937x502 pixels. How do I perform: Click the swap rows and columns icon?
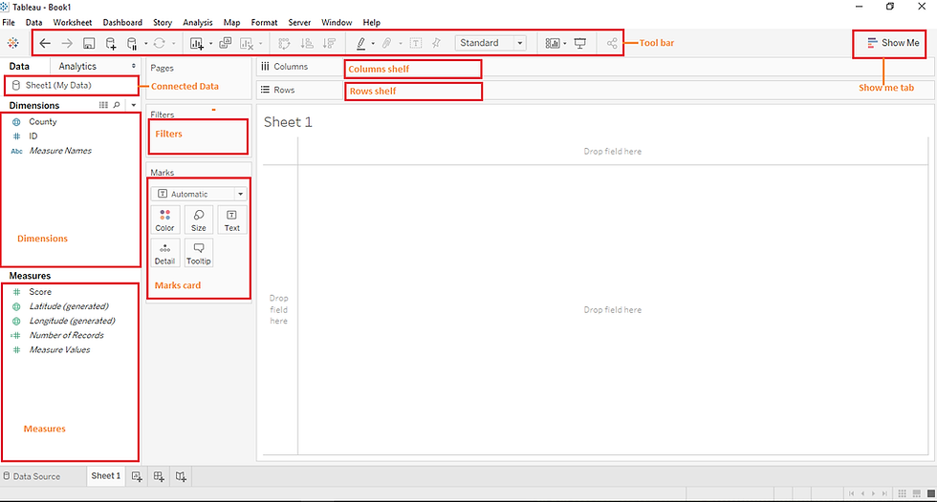tap(285, 43)
